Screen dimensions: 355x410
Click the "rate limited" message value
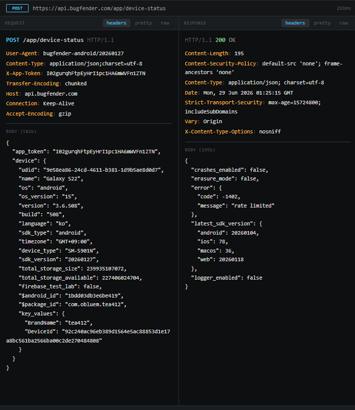click(253, 206)
